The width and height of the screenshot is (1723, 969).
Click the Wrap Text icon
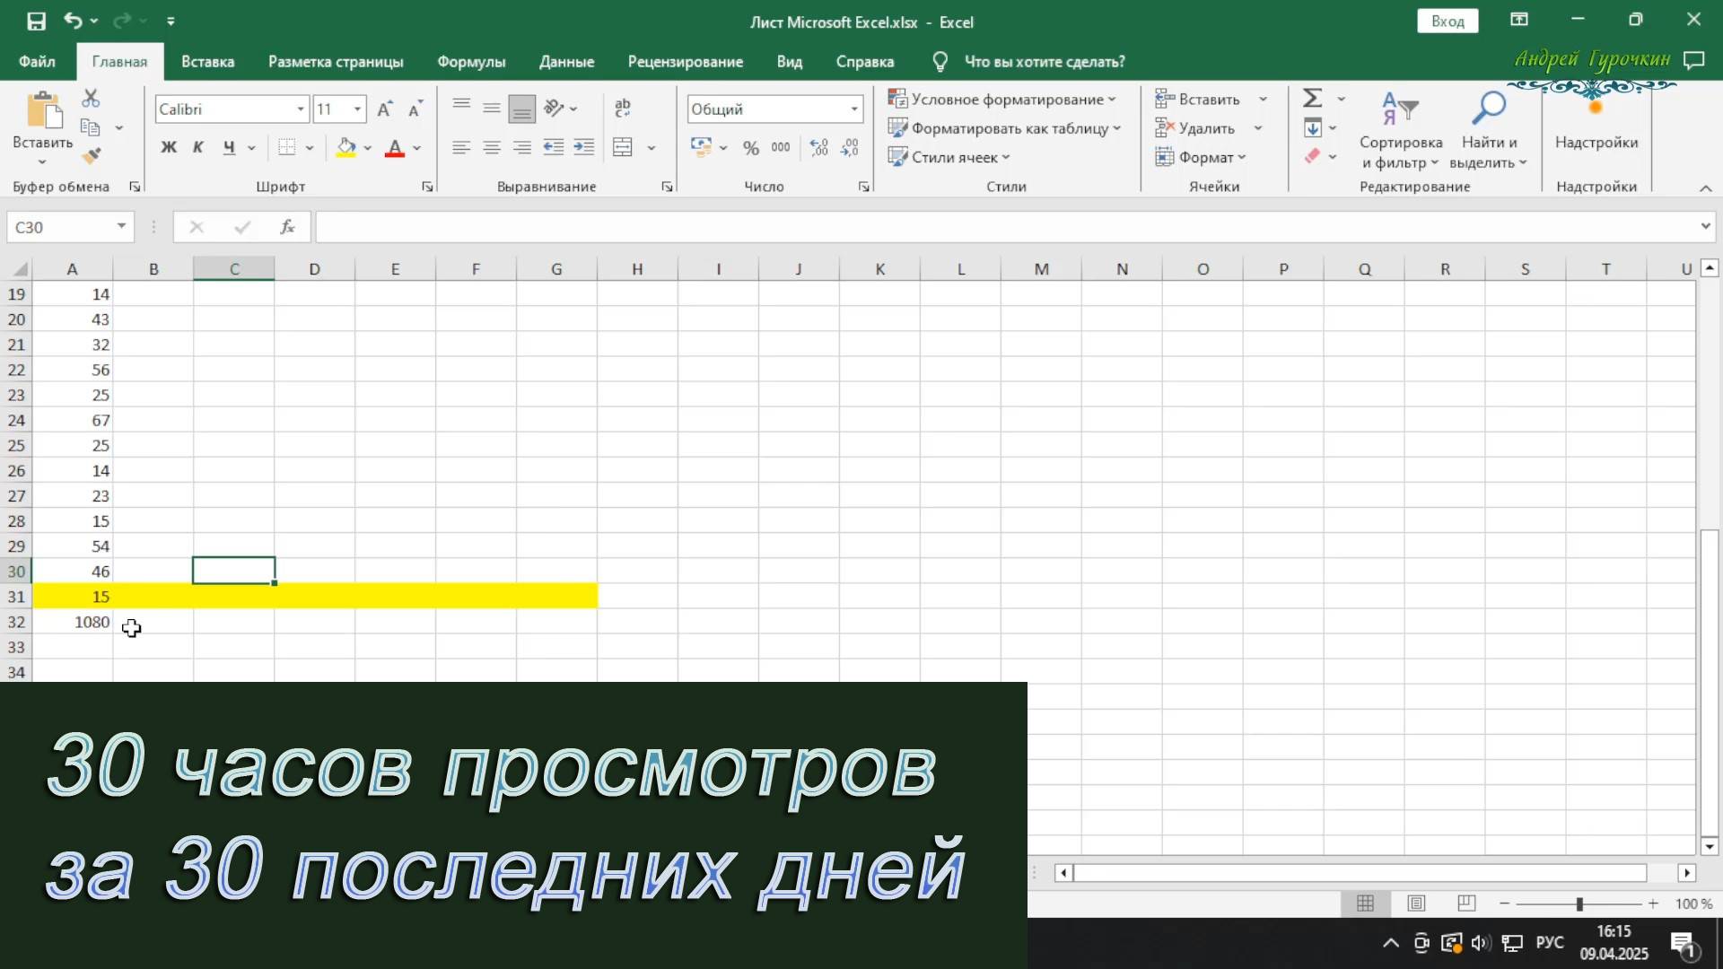click(623, 109)
